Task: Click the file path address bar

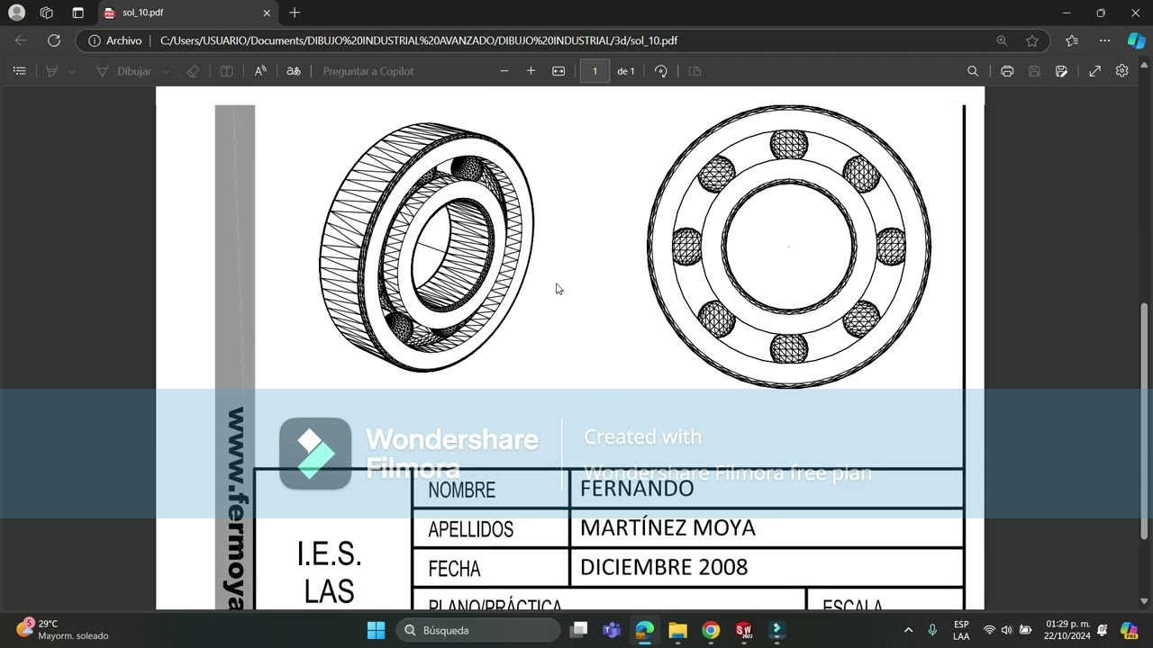Action: [x=418, y=40]
